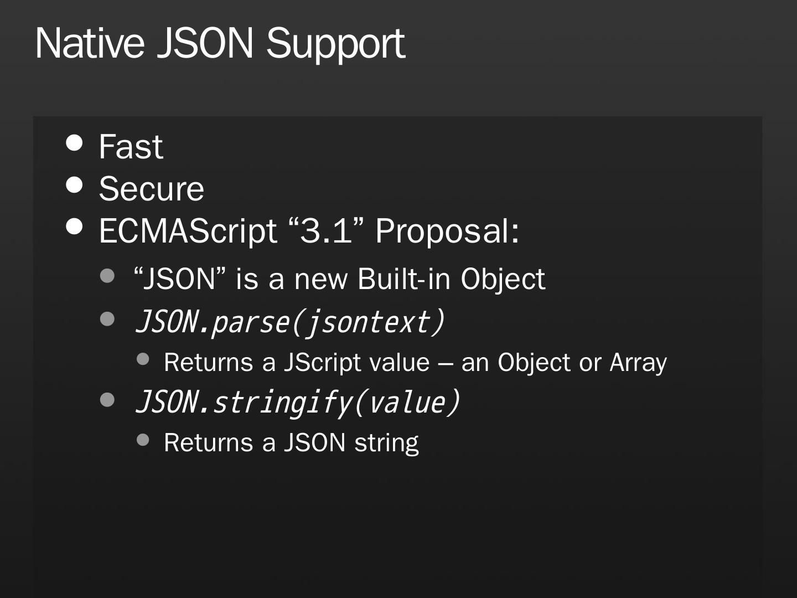Click the bullet dot beside ECMAScript Proposal
The height and width of the screenshot is (598, 797).
(74, 226)
